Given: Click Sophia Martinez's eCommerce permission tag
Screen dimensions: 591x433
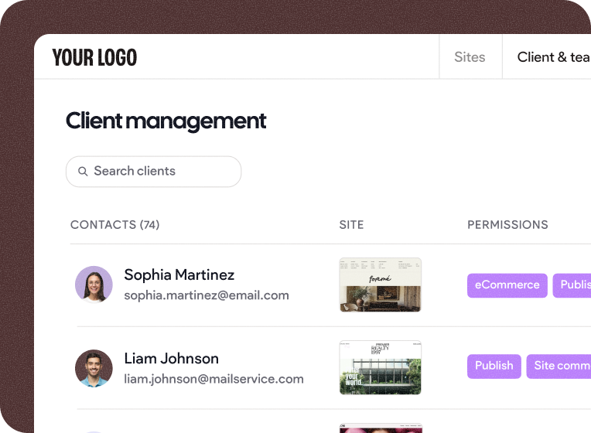Looking at the screenshot, I should (x=507, y=285).
